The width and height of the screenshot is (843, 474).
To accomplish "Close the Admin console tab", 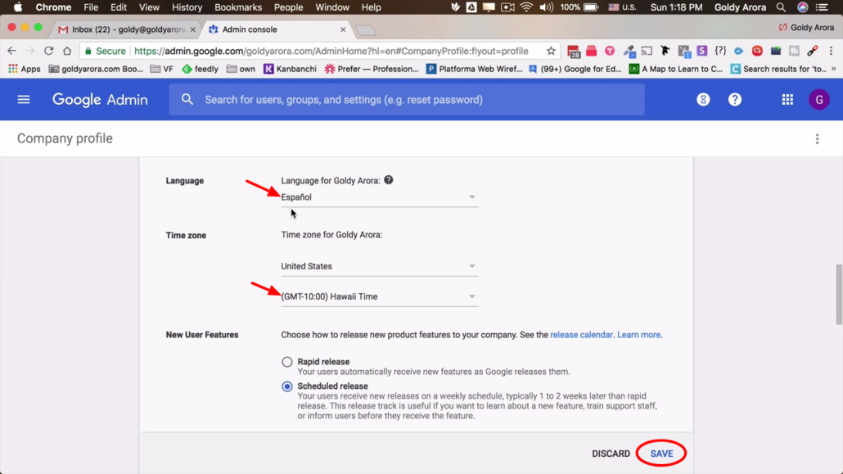I will tap(343, 29).
